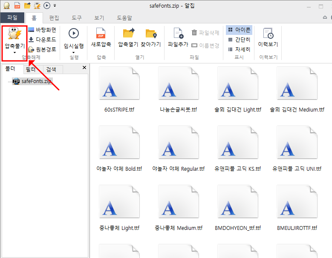332x258 pixels.
Task: Select 야놀자 야체 Bold.ttf file
Action: tap(119, 149)
